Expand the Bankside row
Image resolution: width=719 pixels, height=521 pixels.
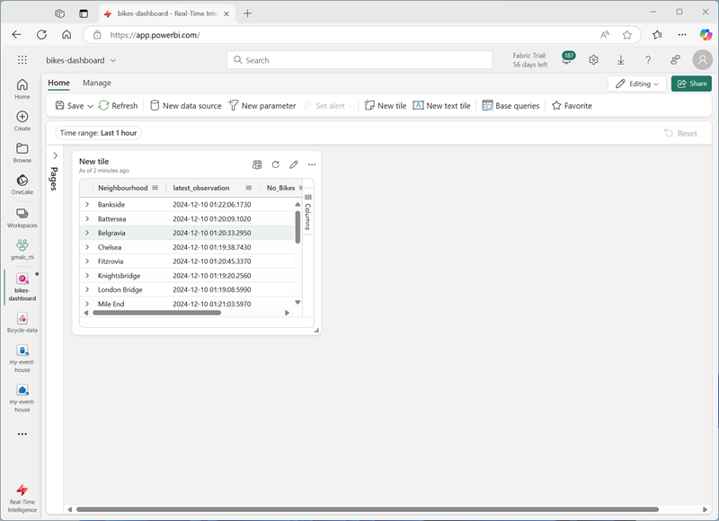coord(87,205)
